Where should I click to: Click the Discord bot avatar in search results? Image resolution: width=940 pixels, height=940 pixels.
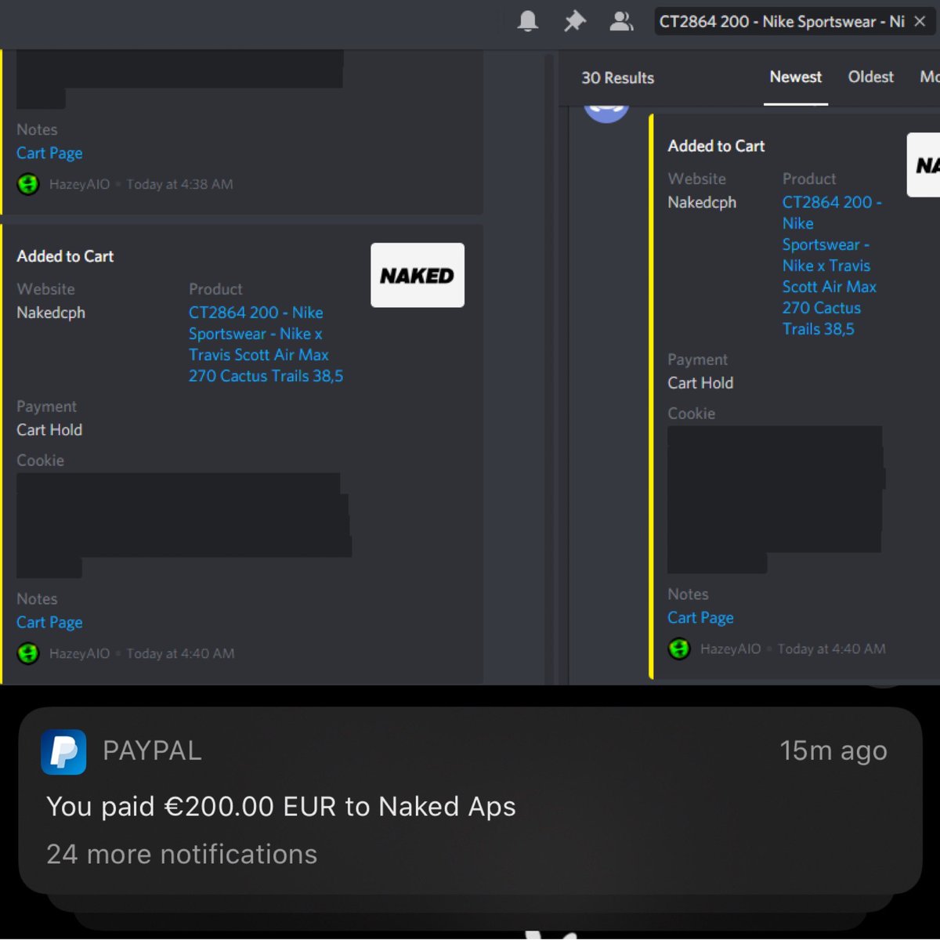pyautogui.click(x=606, y=114)
